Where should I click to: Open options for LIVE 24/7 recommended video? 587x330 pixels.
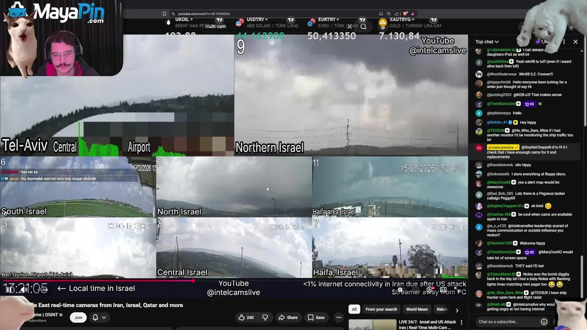(461, 323)
